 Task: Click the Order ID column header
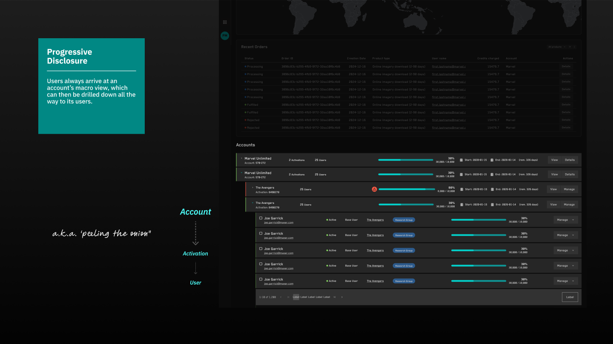(287, 59)
